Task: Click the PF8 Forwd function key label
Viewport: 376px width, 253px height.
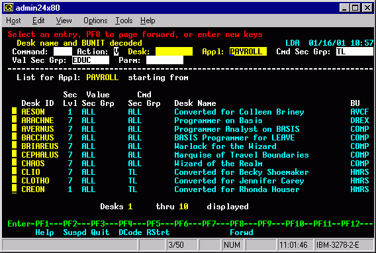Action: pos(242,232)
